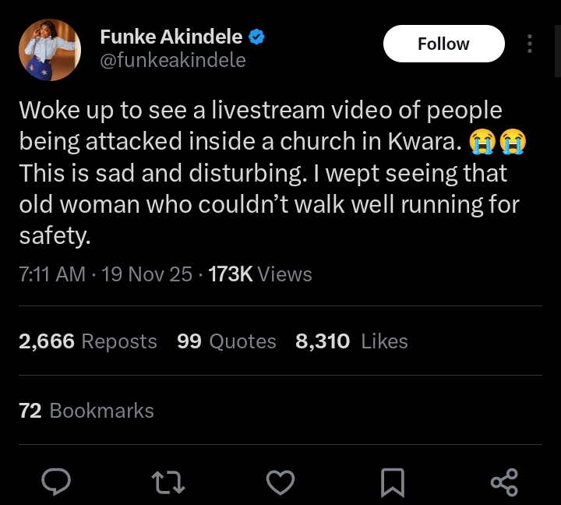The image size is (561, 505).
Task: Like the tweet with heart icon
Action: point(280,482)
